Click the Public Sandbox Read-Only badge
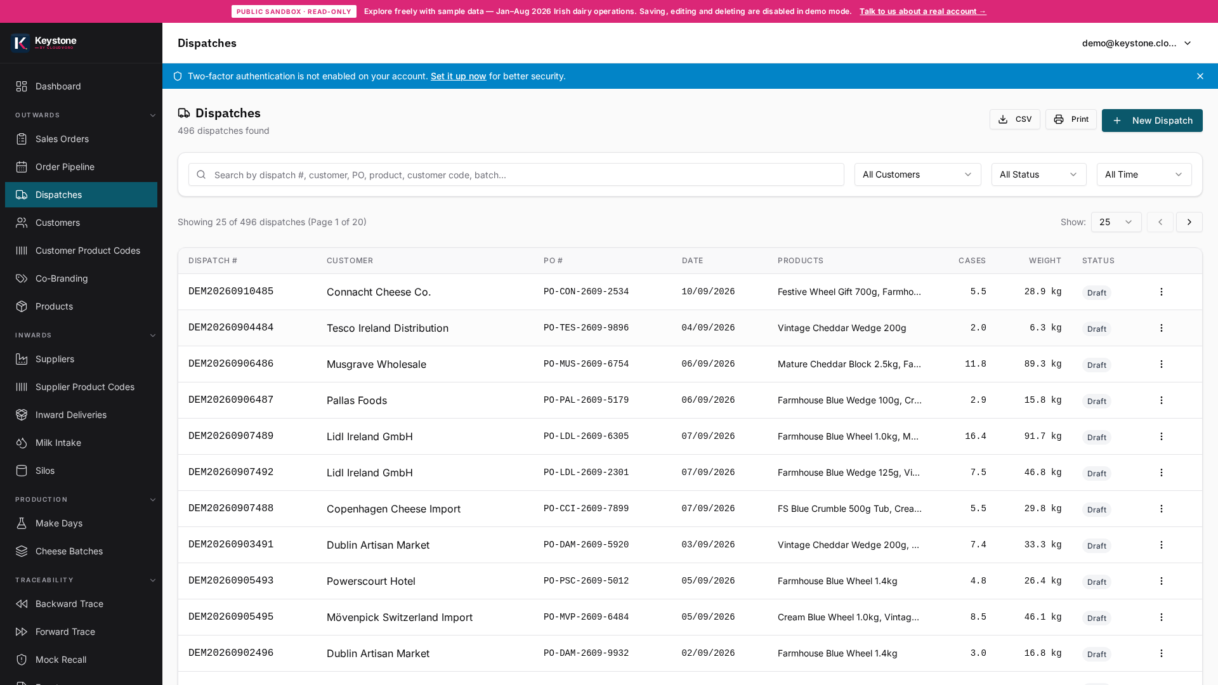 tap(294, 11)
